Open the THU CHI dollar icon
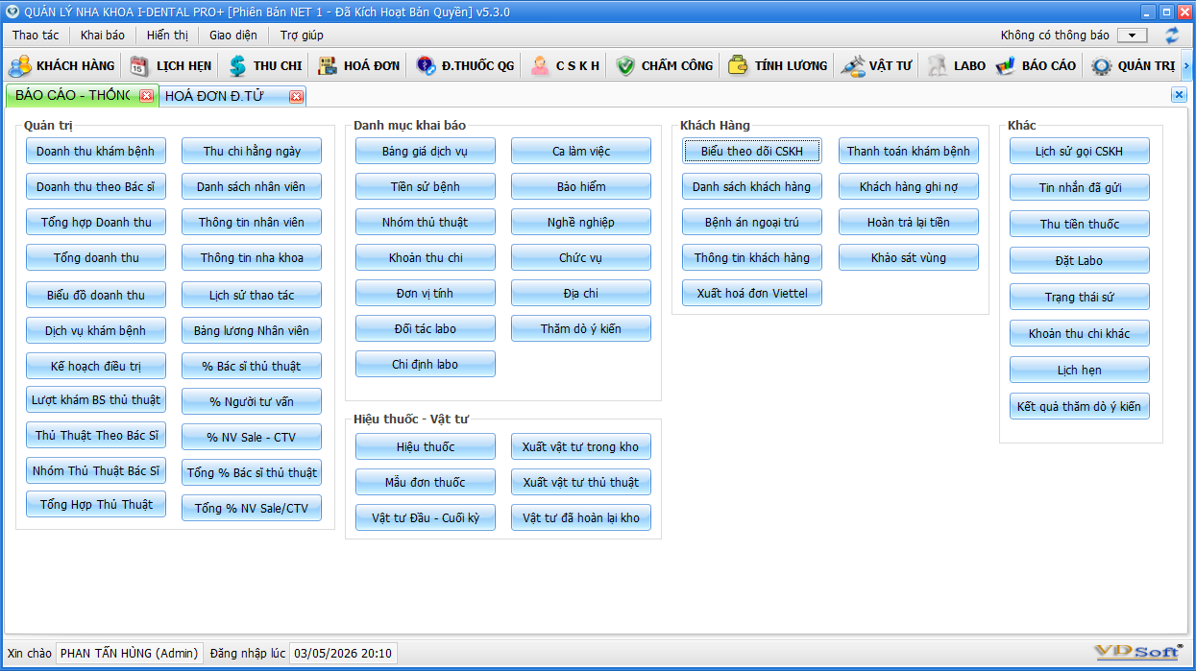Screen dimensions: 1196x671 click(237, 66)
